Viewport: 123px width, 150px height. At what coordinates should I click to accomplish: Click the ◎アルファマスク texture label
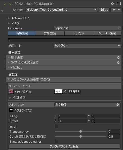tap(23, 110)
